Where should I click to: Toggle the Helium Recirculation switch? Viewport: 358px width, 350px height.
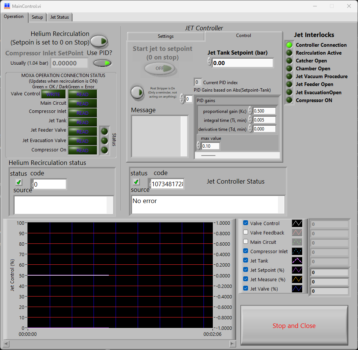pyautogui.click(x=99, y=41)
